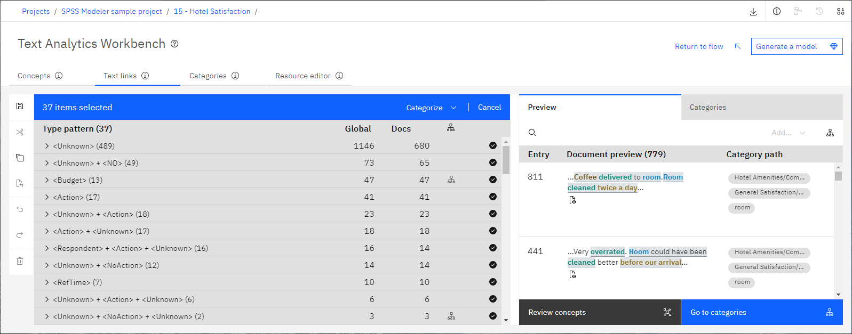Click category icon in <Unknown> + <NoAction> + <Unknown> row

pyautogui.click(x=451, y=316)
